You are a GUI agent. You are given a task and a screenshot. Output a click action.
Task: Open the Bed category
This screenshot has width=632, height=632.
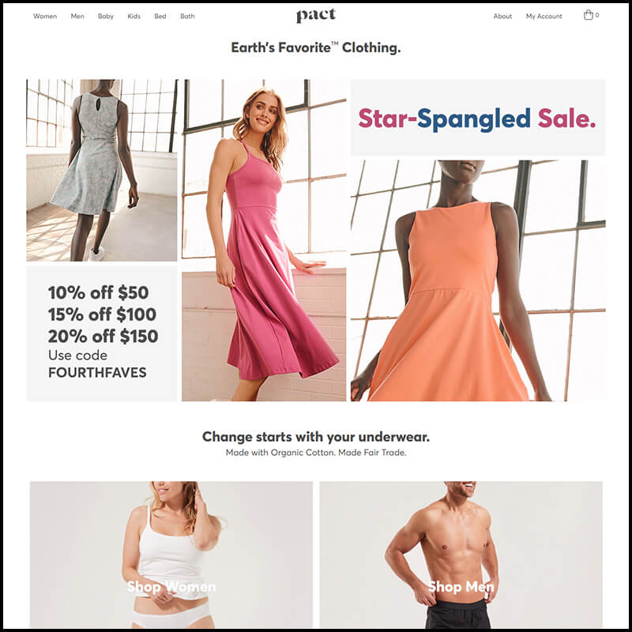tap(160, 16)
